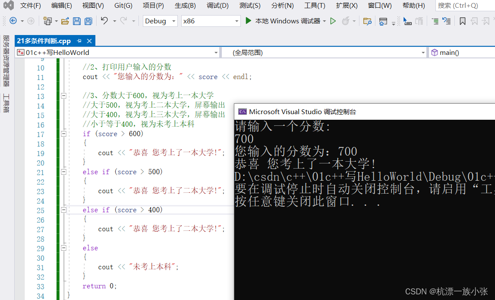Viewport: 495px width, 300px height.
Task: Open the navigate backward history dropdown
Action: 22,21
